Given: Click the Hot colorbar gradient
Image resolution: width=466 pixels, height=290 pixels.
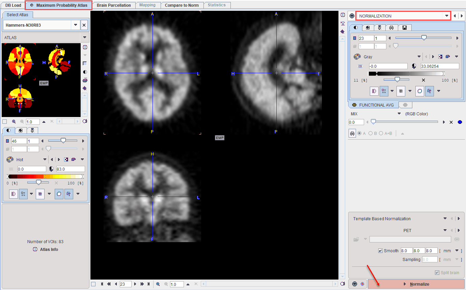Looking at the screenshot, I should point(45,176).
